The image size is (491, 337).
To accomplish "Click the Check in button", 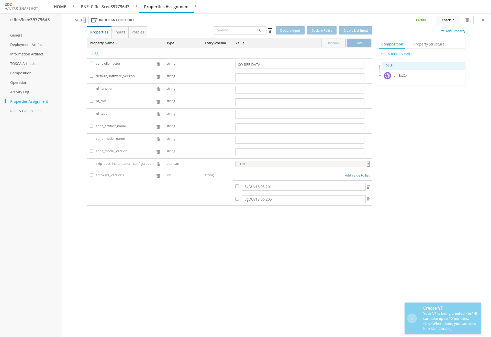I will [x=448, y=20].
